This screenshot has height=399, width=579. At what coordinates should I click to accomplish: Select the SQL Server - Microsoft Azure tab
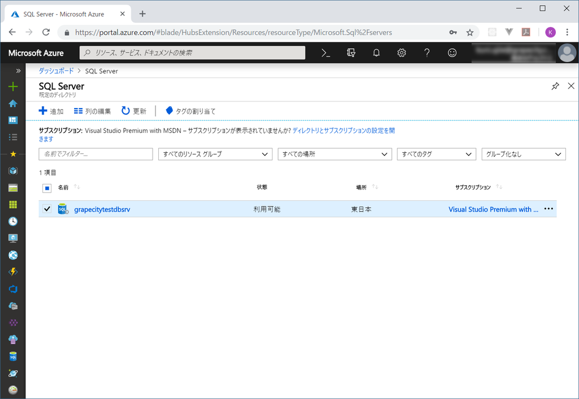tap(68, 14)
